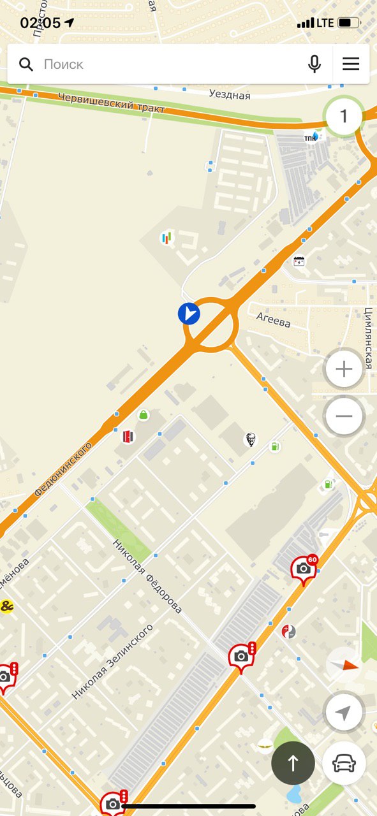The image size is (377, 816).
Task: Tap the Николая Фёдорова street label
Action: (147, 577)
